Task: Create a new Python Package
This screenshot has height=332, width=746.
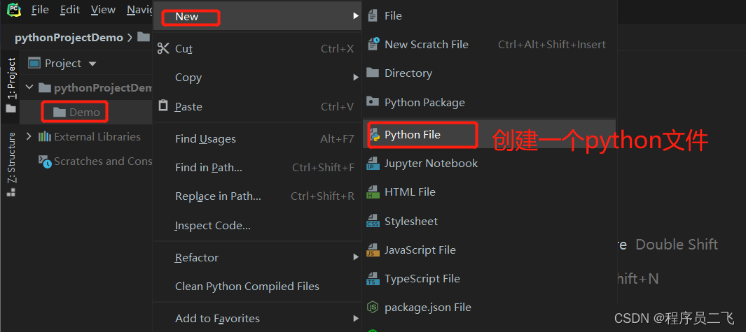Action: [x=489, y=102]
